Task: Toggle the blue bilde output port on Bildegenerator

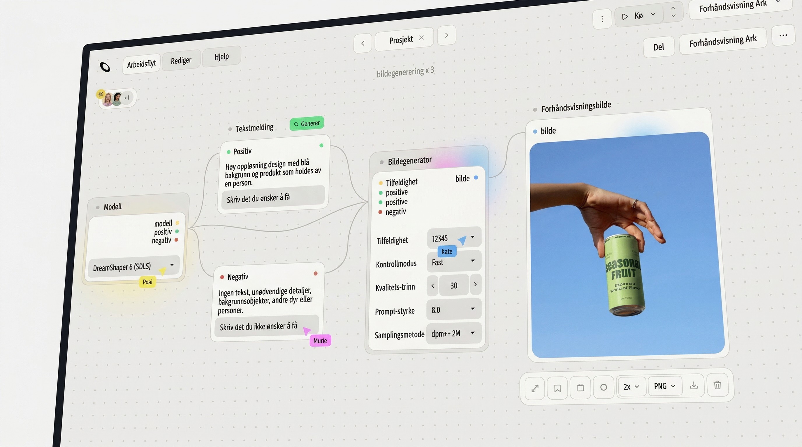Action: pyautogui.click(x=476, y=178)
